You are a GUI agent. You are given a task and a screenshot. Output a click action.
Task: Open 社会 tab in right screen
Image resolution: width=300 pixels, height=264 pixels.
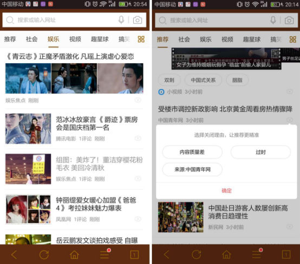pos(184,39)
